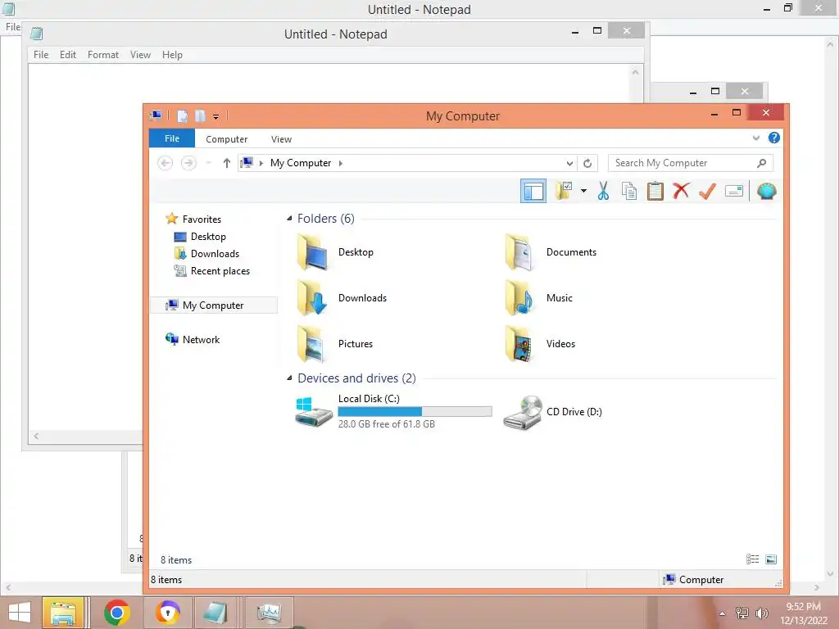Click the Back navigation arrow

point(166,163)
